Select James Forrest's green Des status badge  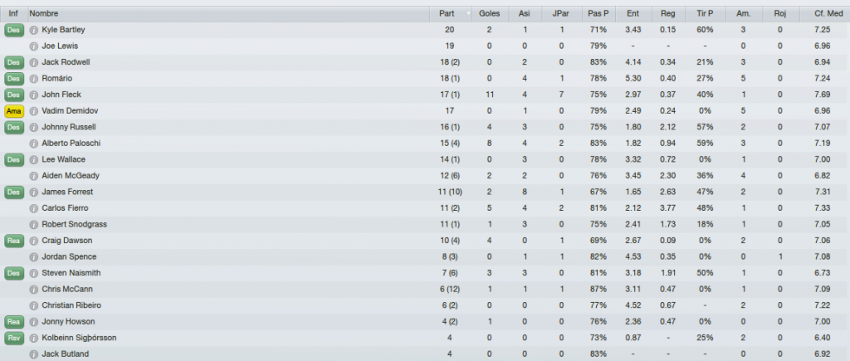[x=13, y=192]
